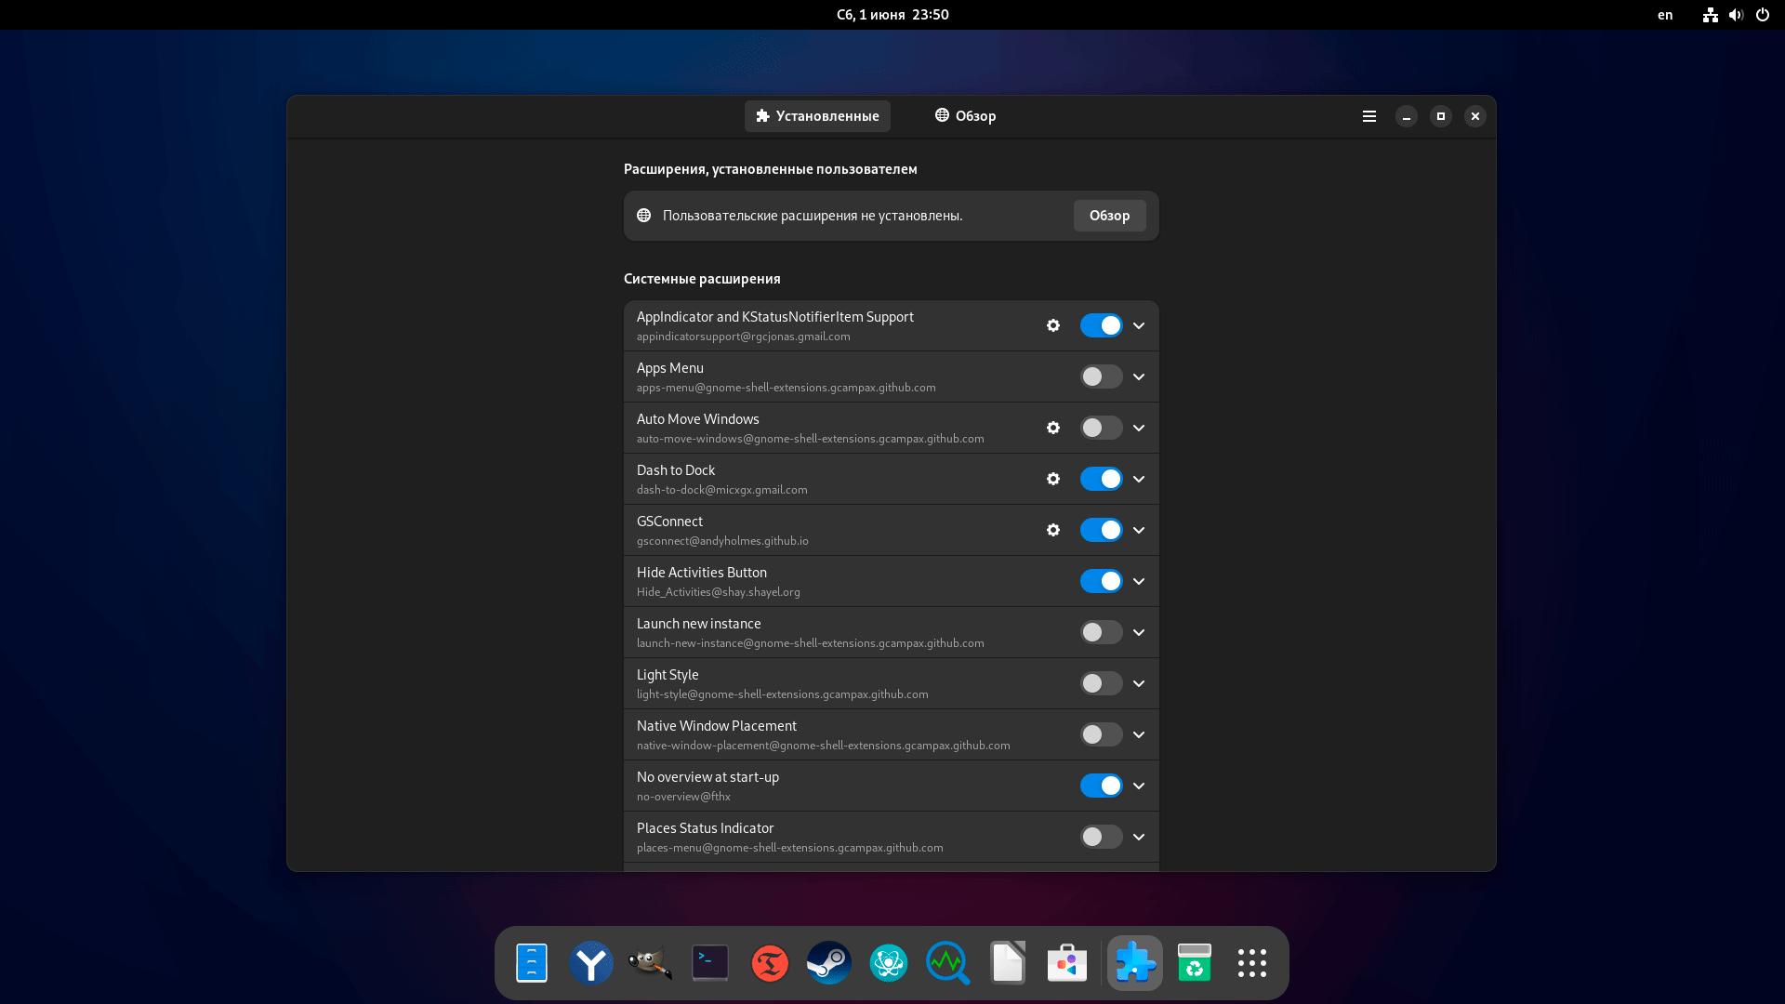Screen dimensions: 1785x1004
Task: Open the terminal from the dock
Action: pyautogui.click(x=710, y=963)
